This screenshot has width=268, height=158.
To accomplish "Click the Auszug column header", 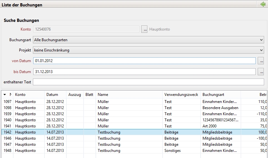I will [74, 95].
